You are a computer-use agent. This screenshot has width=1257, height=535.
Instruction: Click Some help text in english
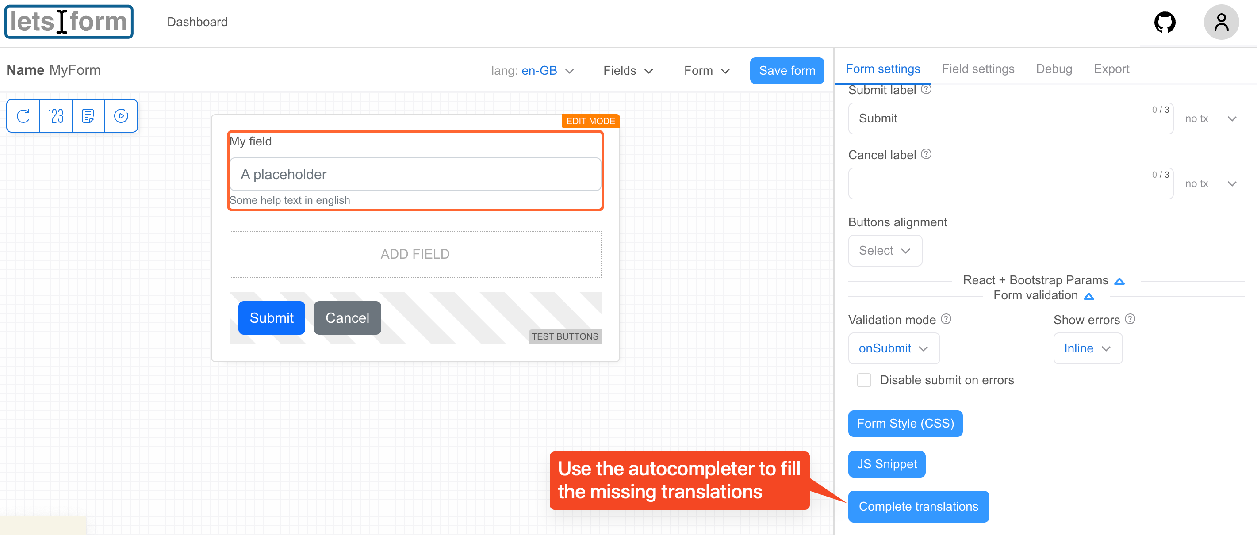289,200
